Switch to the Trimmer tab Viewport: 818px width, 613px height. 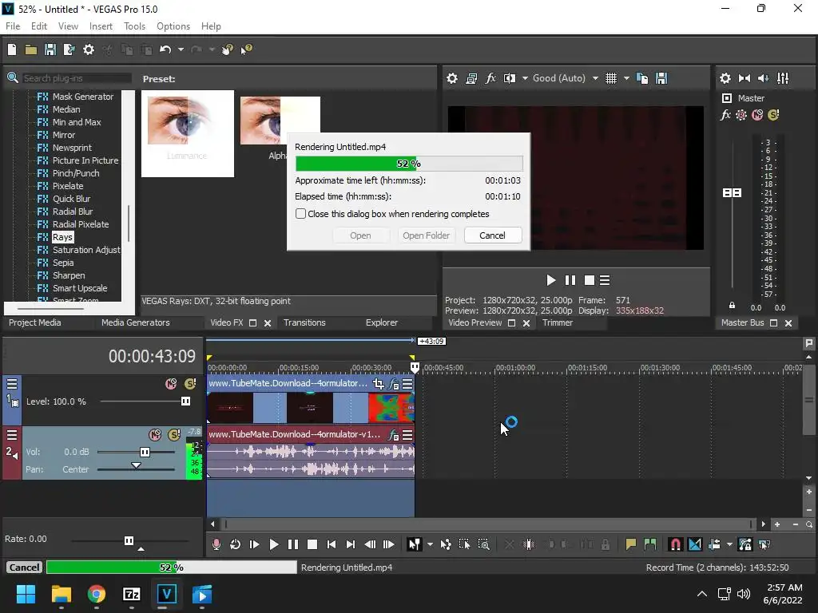[x=558, y=322]
